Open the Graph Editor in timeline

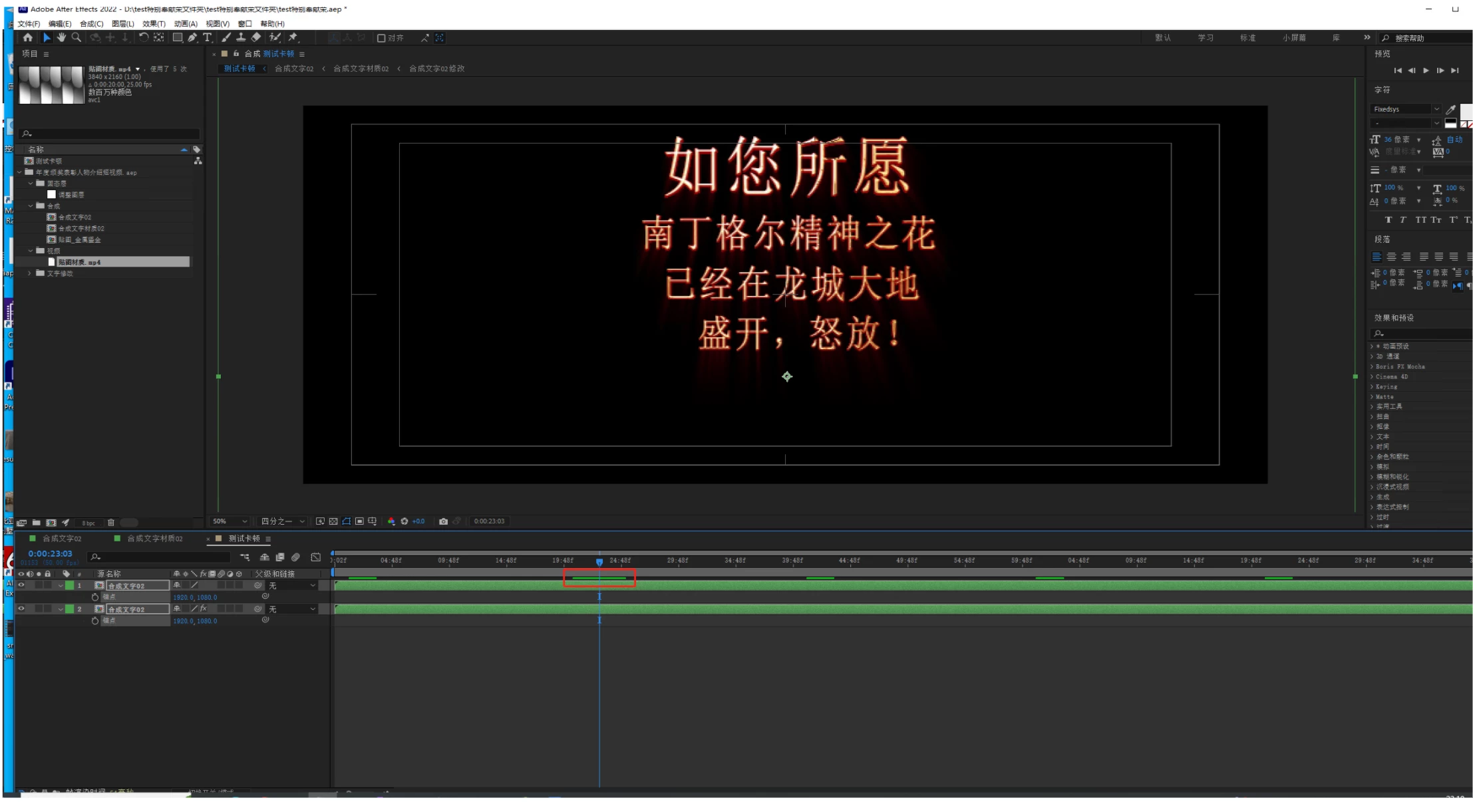tap(316, 557)
